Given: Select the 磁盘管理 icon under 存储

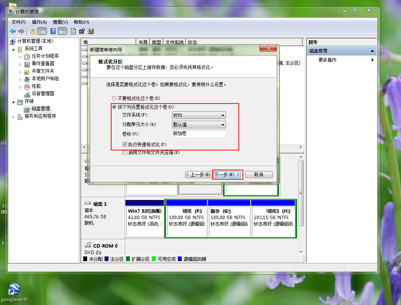Looking at the screenshot, I should coord(27,109).
